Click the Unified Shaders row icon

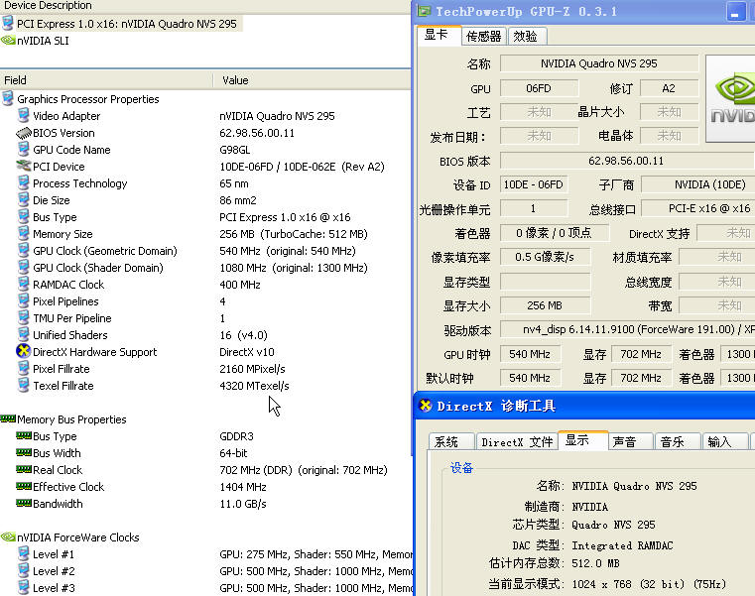(23, 334)
